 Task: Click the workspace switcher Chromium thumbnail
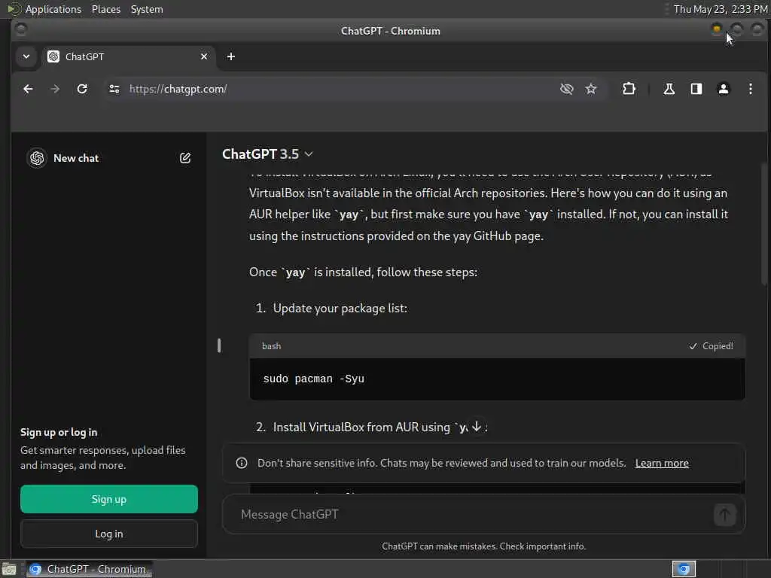[x=684, y=569]
